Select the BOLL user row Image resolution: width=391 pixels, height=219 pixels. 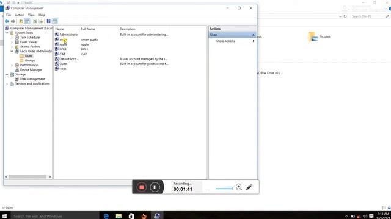(x=63, y=49)
